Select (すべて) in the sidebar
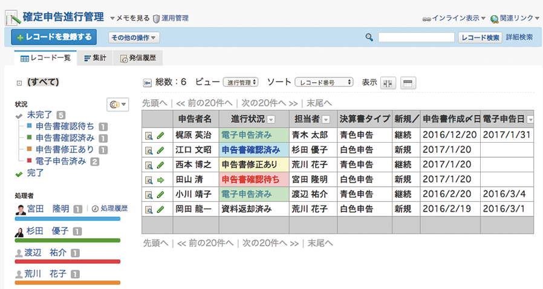Viewport: 543px width, 289px height. click(44, 82)
